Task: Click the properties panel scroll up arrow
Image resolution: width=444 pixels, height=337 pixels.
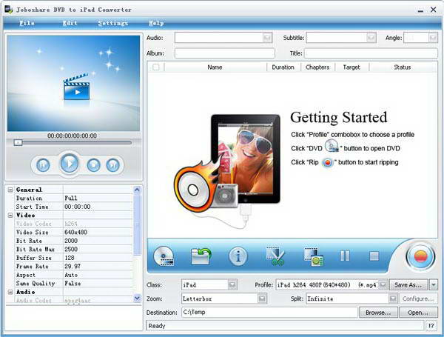Action: coord(137,190)
